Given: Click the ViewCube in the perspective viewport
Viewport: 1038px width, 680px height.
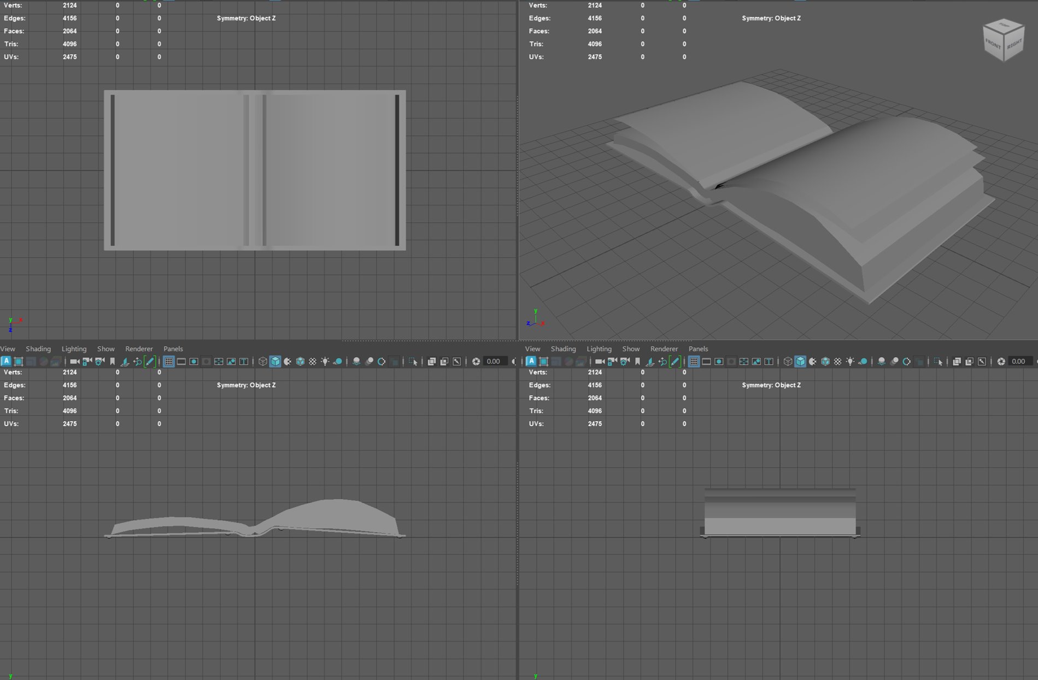Looking at the screenshot, I should (1003, 40).
